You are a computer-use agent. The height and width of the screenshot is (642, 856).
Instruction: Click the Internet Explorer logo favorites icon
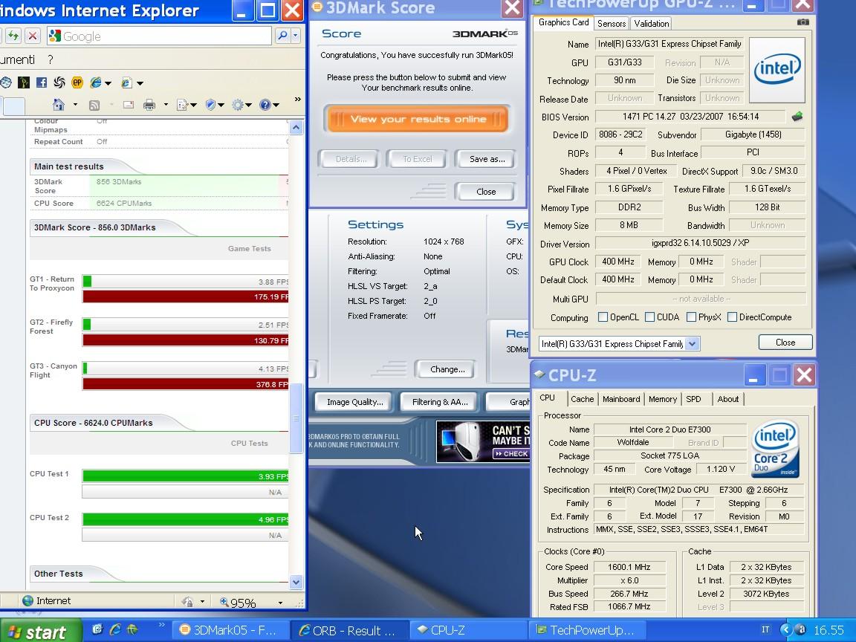[96, 82]
